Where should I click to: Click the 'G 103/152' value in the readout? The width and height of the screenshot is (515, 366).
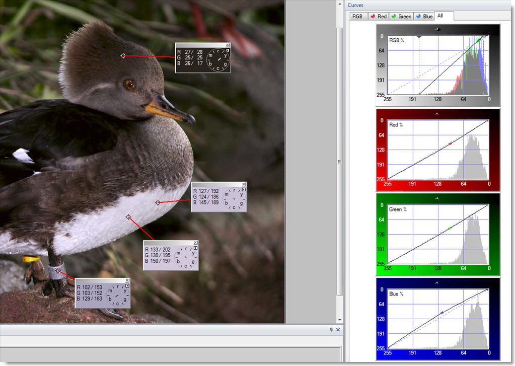point(90,293)
